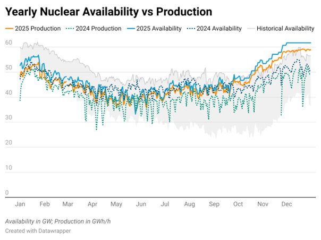Click the Apr label on the x-axis
This screenshot has height=240, width=321.
(91, 204)
